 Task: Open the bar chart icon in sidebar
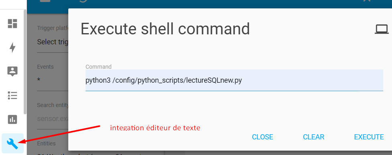(12, 119)
